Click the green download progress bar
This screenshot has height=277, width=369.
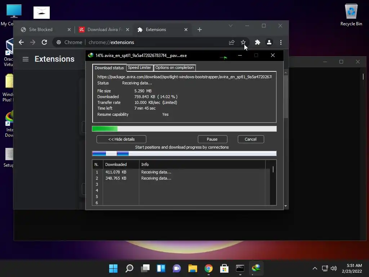184,129
